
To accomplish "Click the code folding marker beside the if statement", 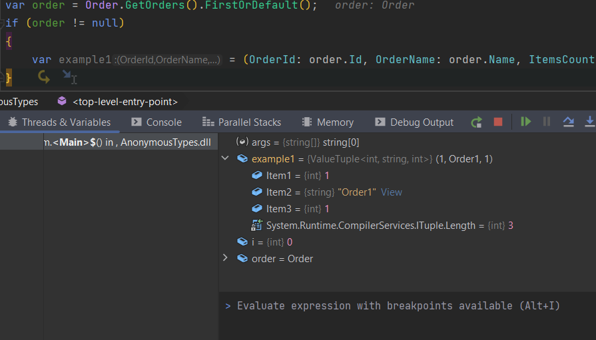I will (1, 23).
